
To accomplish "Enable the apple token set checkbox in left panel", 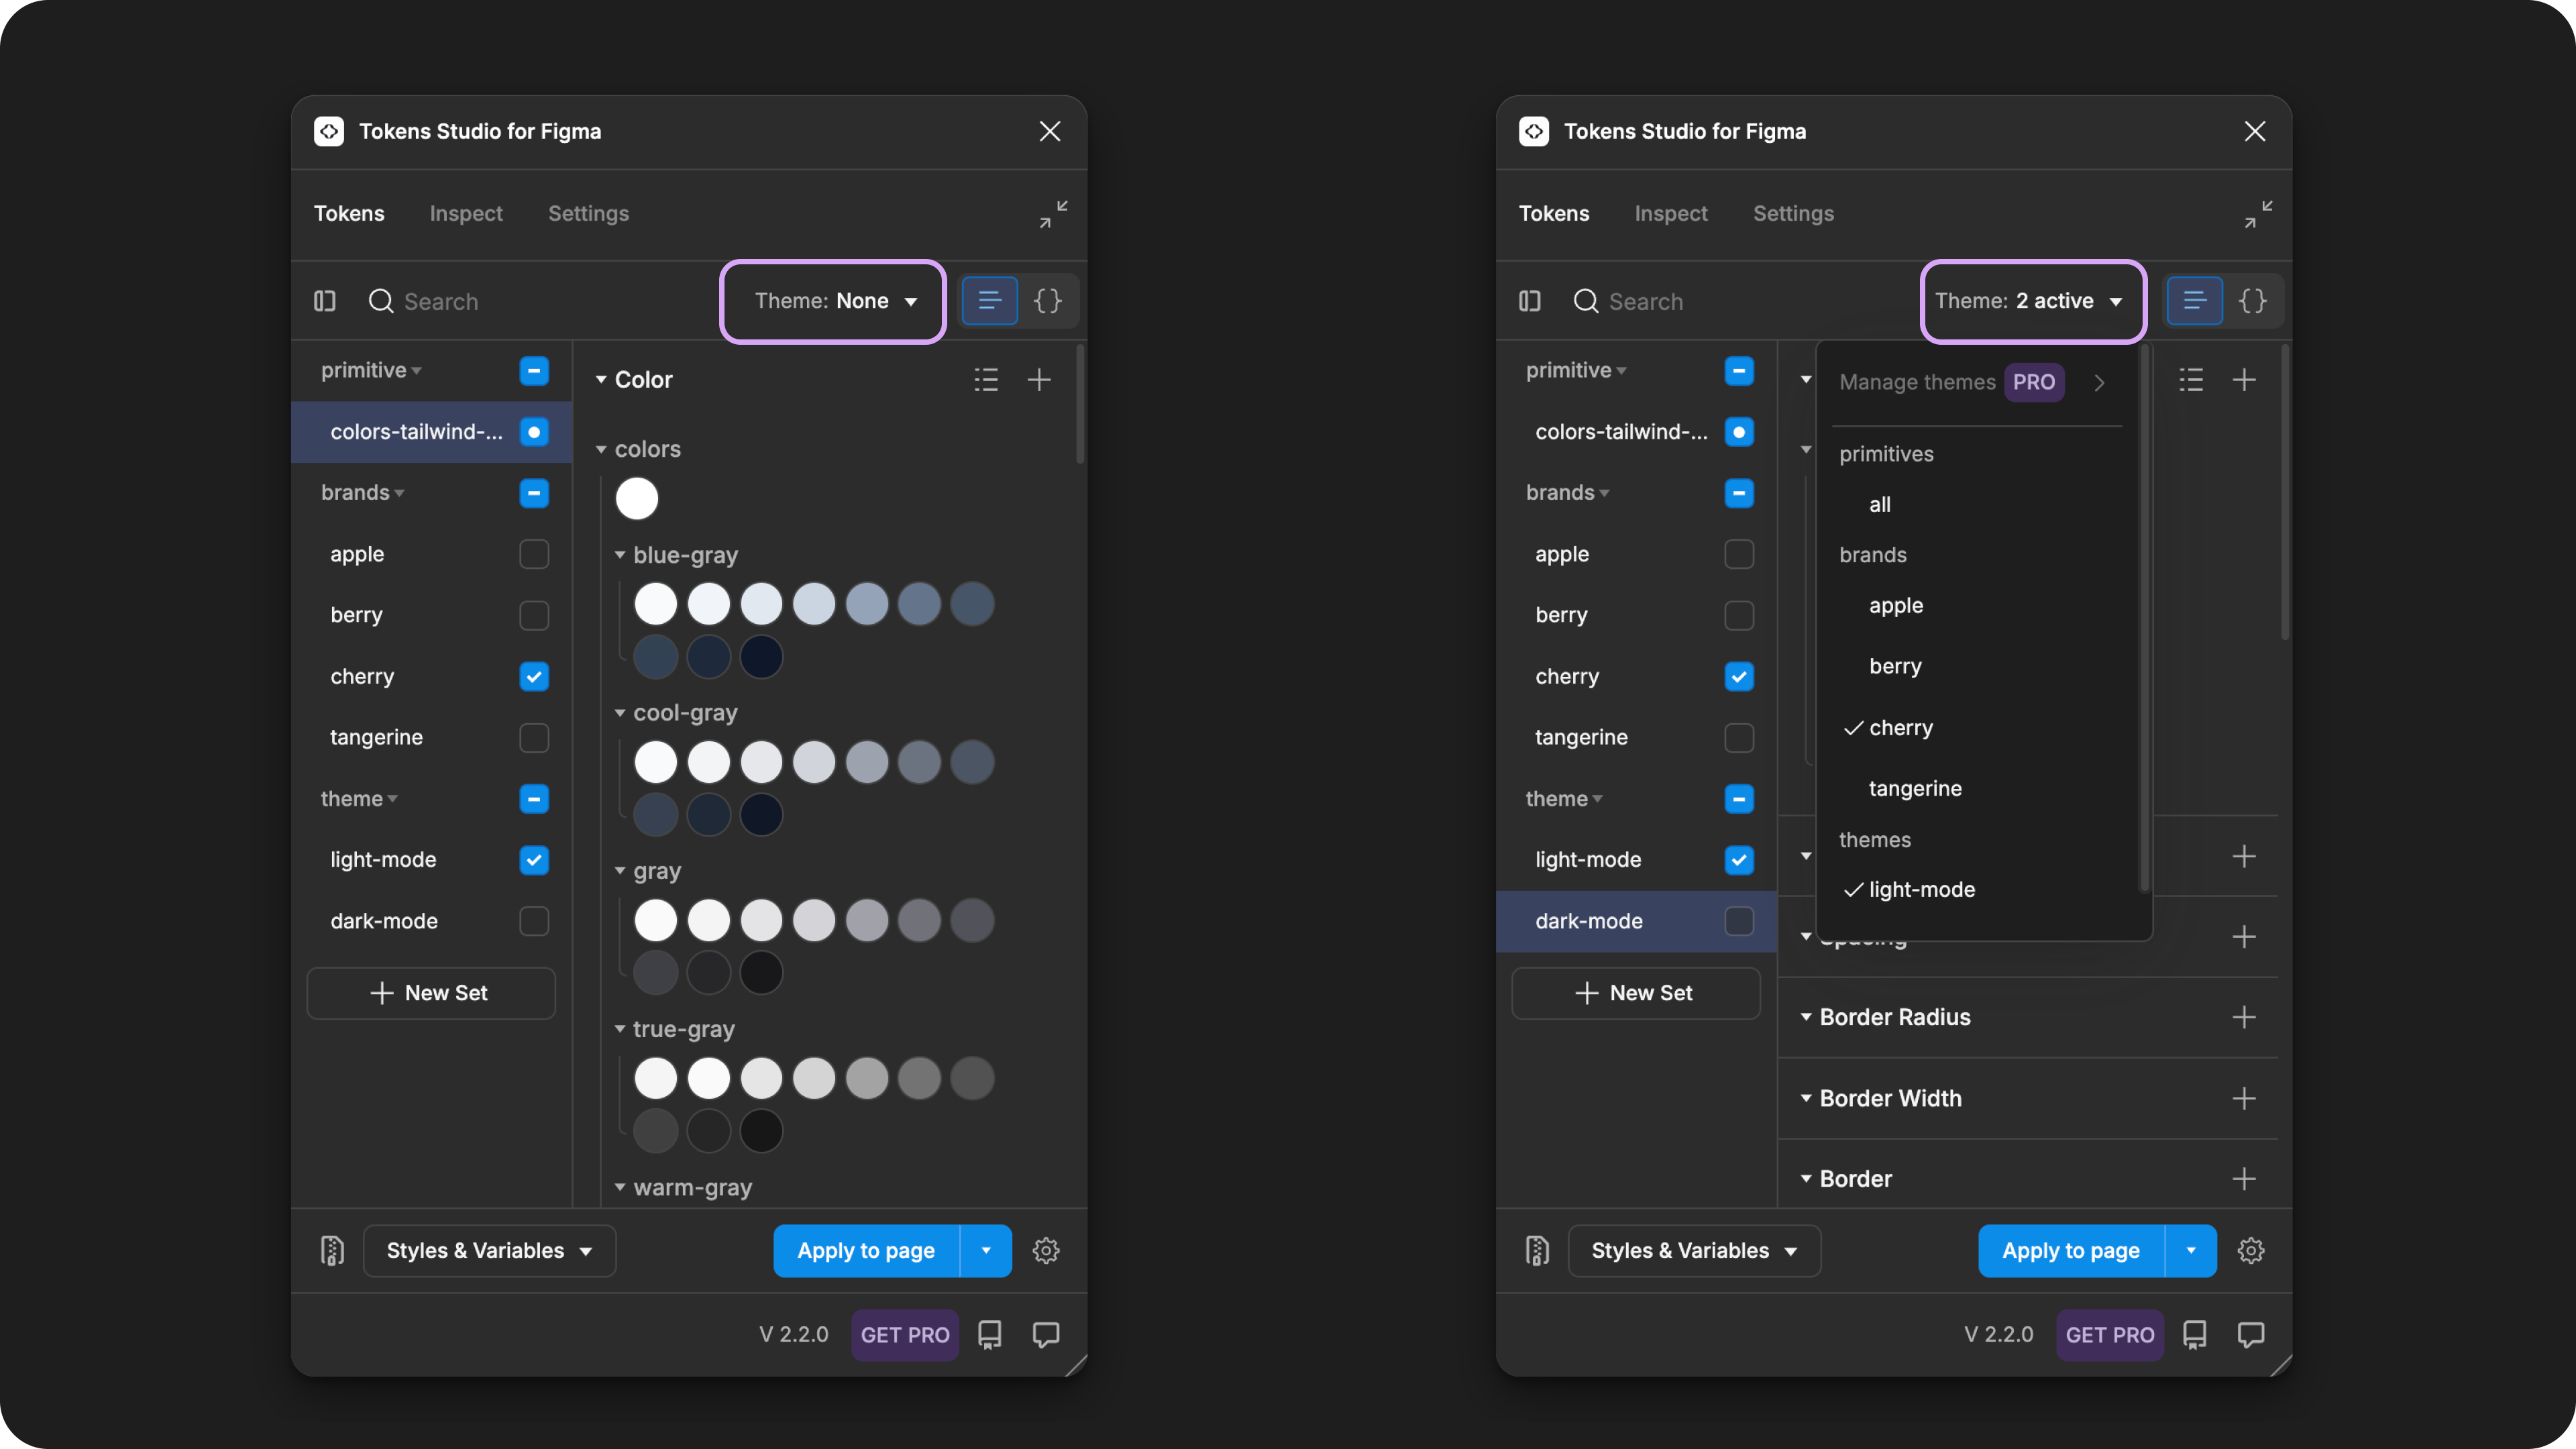I will 534,554.
